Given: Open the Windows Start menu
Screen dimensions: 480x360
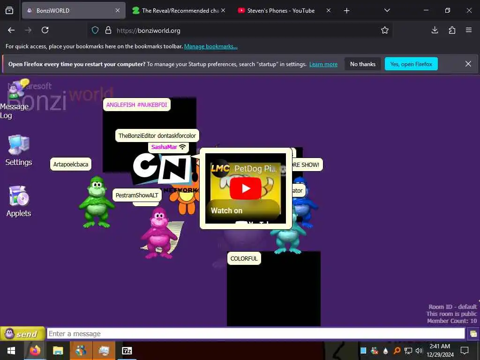Looking at the screenshot, I should [11, 351].
